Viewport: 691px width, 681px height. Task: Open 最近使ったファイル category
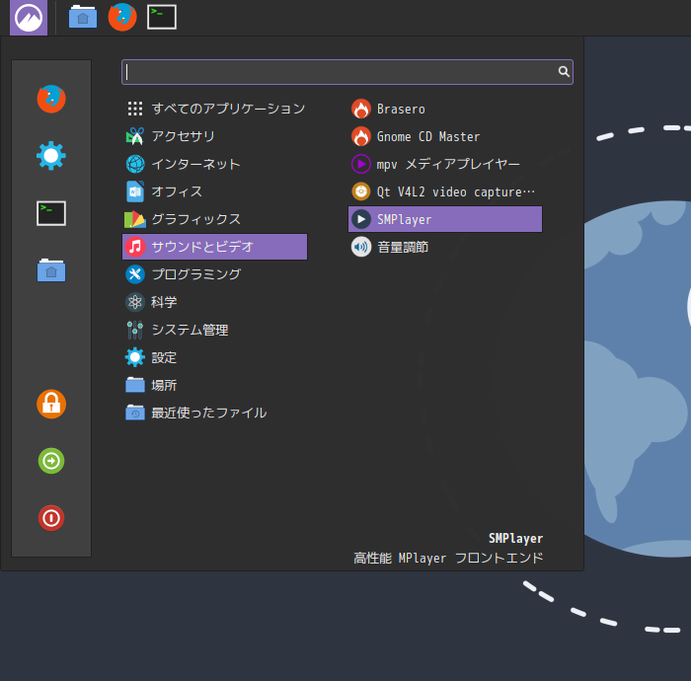(x=214, y=413)
